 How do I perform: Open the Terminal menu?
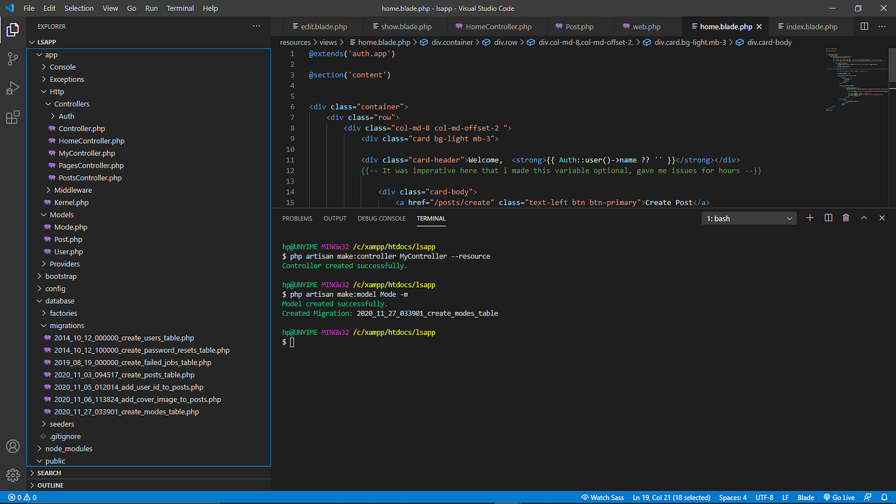(x=180, y=8)
